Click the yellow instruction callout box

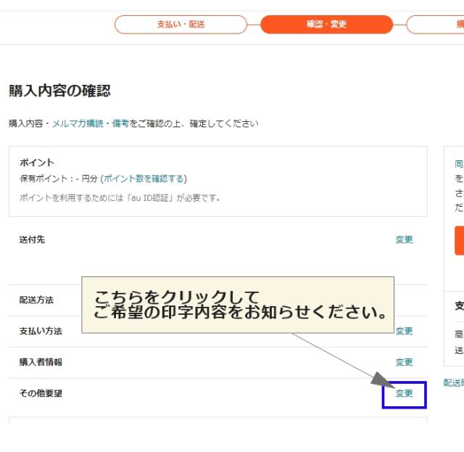click(238, 305)
